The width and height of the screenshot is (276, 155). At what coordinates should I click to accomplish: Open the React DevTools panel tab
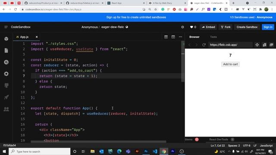[219, 139]
